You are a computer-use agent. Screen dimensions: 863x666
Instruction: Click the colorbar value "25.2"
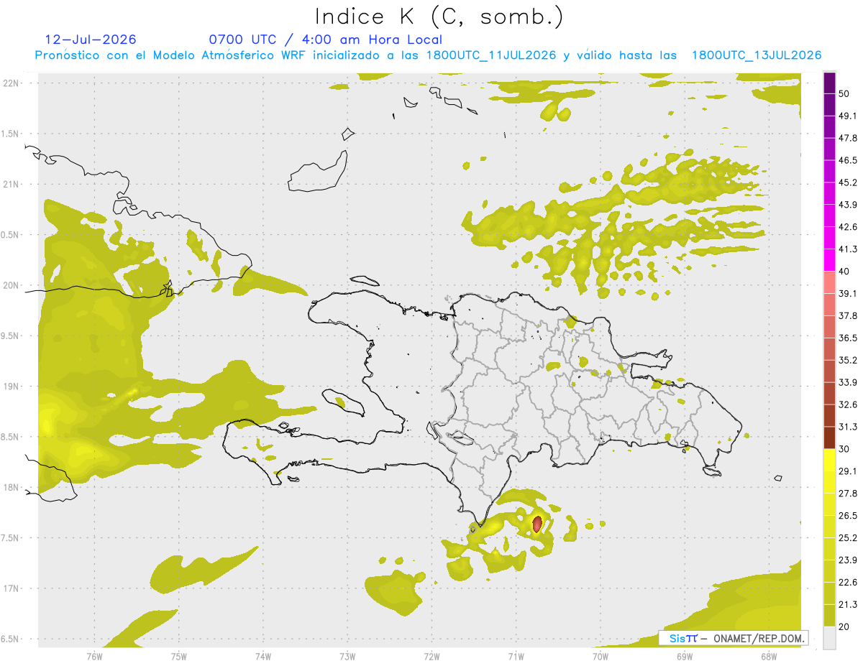(x=848, y=537)
